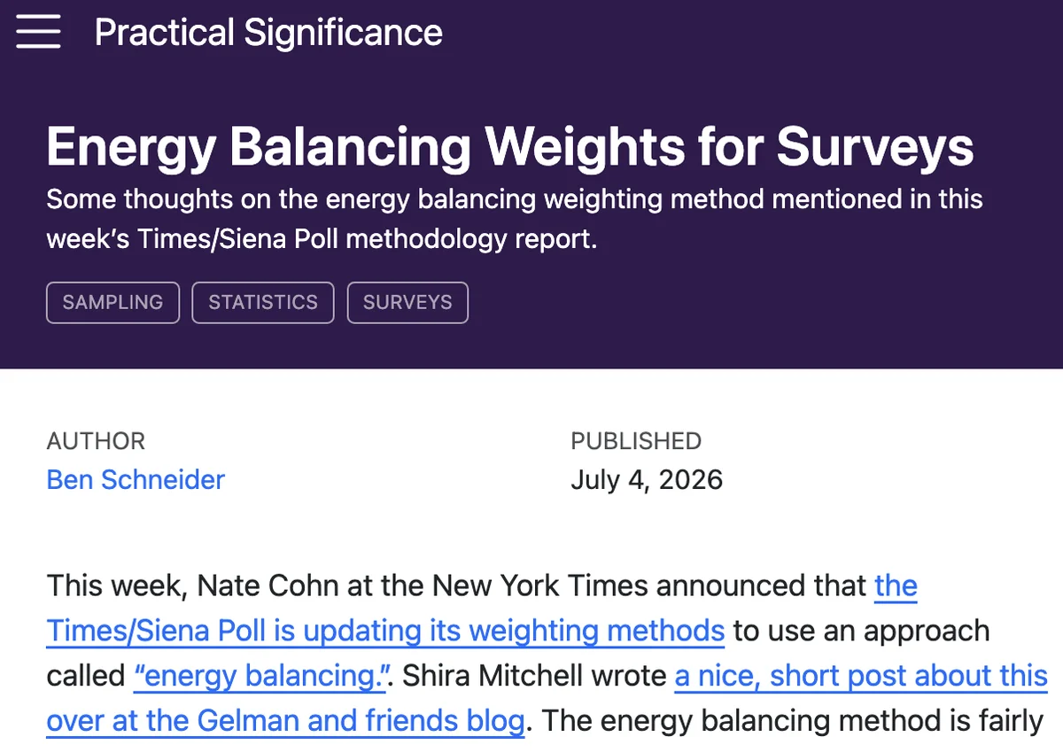Click the "Energy Balancing Weights for Surveys" heading
Screen dimensions: 1063x752
[x=510, y=146]
